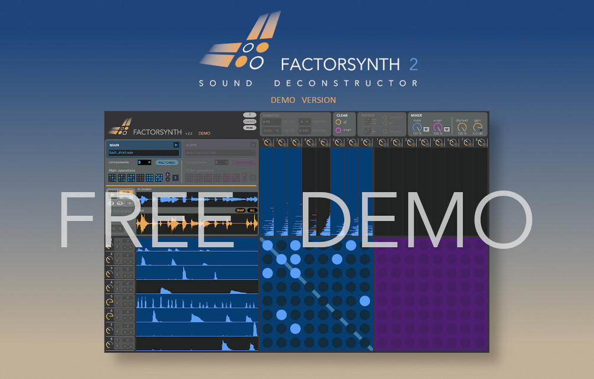Select the CLEAR x-syn radio button
The image size is (594, 379).
tap(338, 131)
